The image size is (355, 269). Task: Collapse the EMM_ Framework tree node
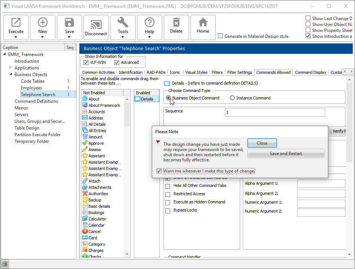[x=5, y=55]
